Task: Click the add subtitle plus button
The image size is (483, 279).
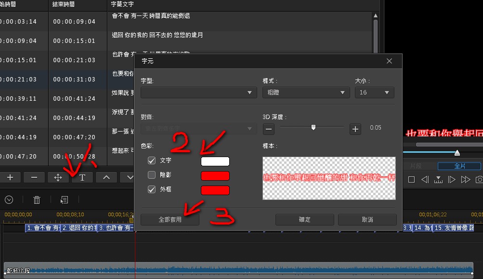Action: pyautogui.click(x=10, y=178)
